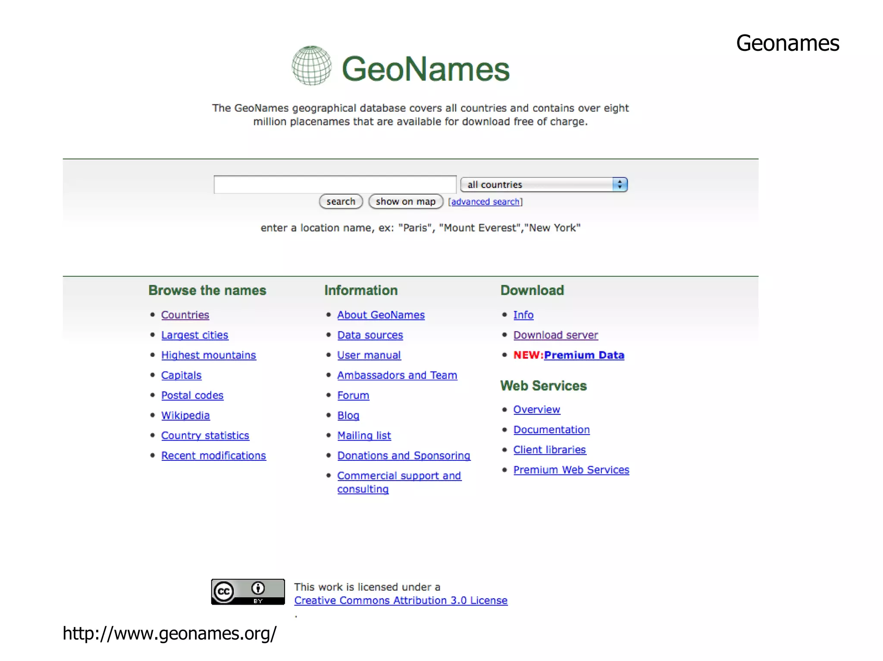Open the Countries link
The height and width of the screenshot is (661, 883).
click(x=185, y=315)
